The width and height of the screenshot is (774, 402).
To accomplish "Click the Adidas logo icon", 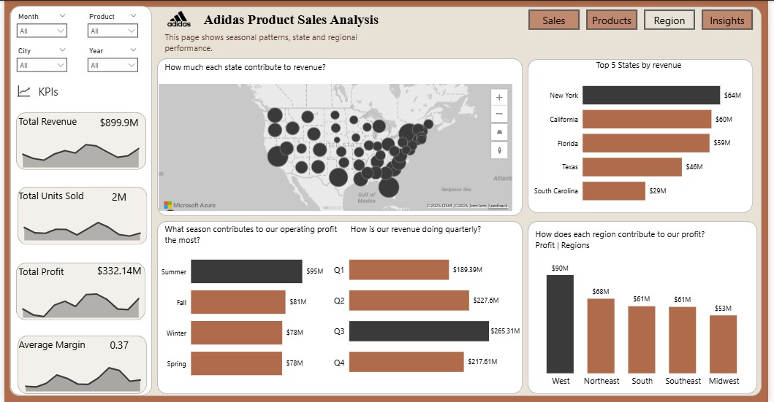I will (178, 20).
